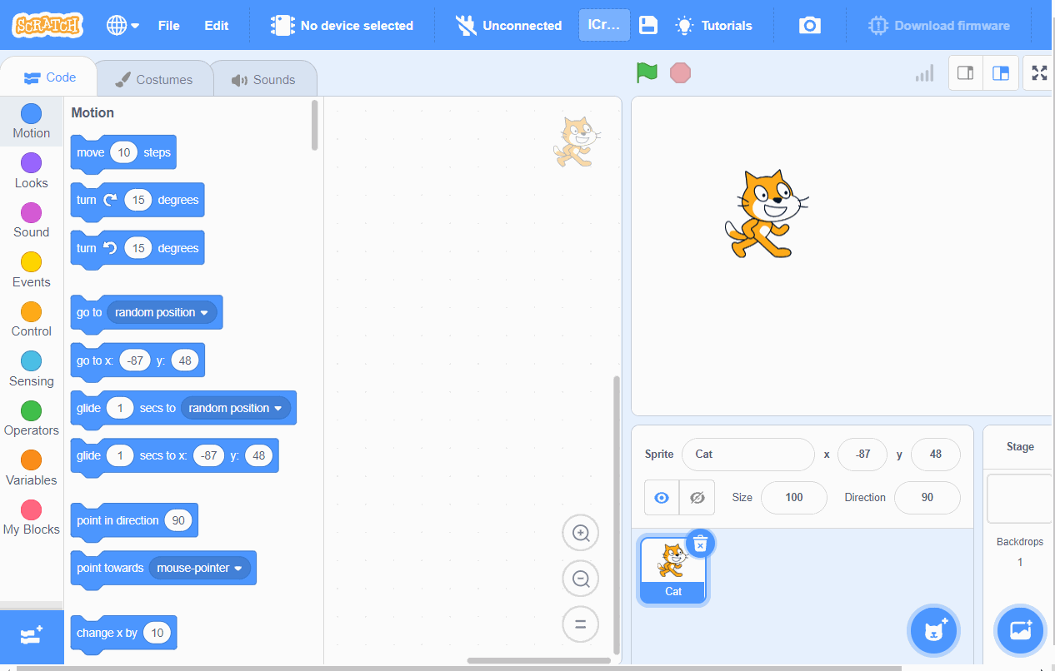The image size is (1055, 671).
Task: Click the Sprite name field Cat
Action: pos(747,455)
